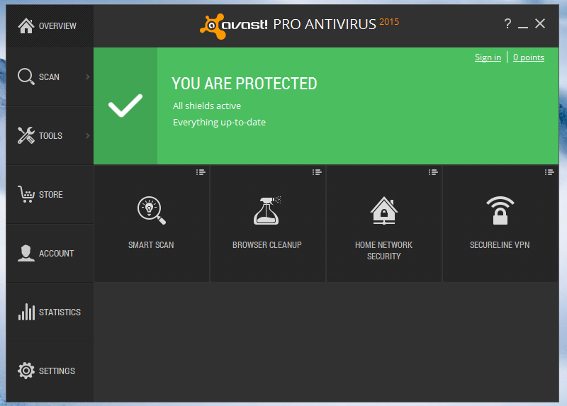567x406 pixels.
Task: Open the Smart Scan tile list menu
Action: (x=201, y=172)
